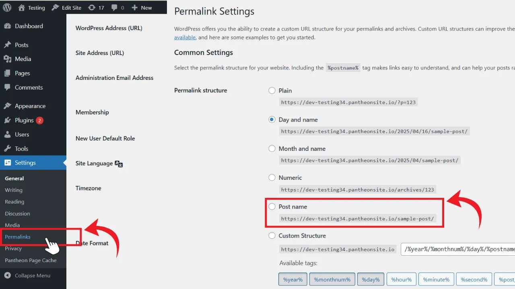Click the Site Language translate icon
The image size is (515, 289).
[119, 163]
